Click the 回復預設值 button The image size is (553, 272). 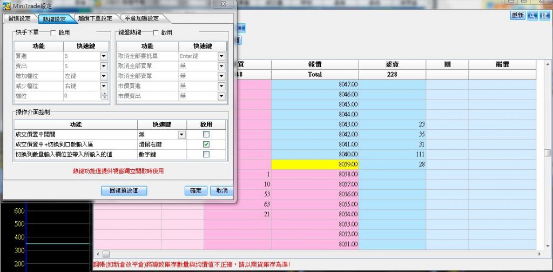(124, 190)
